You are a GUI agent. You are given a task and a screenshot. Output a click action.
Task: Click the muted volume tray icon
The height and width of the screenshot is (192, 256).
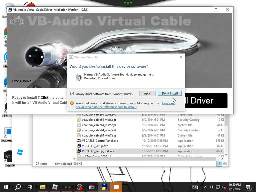pos(224,187)
